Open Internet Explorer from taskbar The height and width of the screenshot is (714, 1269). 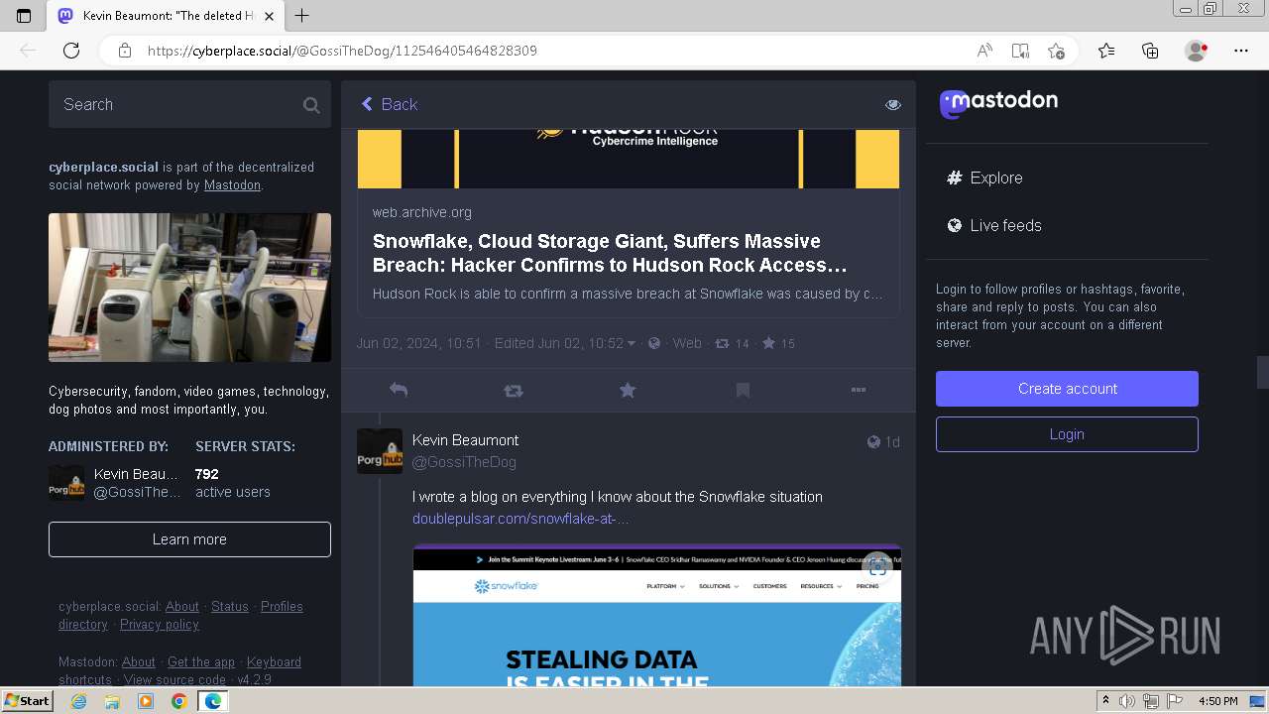pos(79,701)
